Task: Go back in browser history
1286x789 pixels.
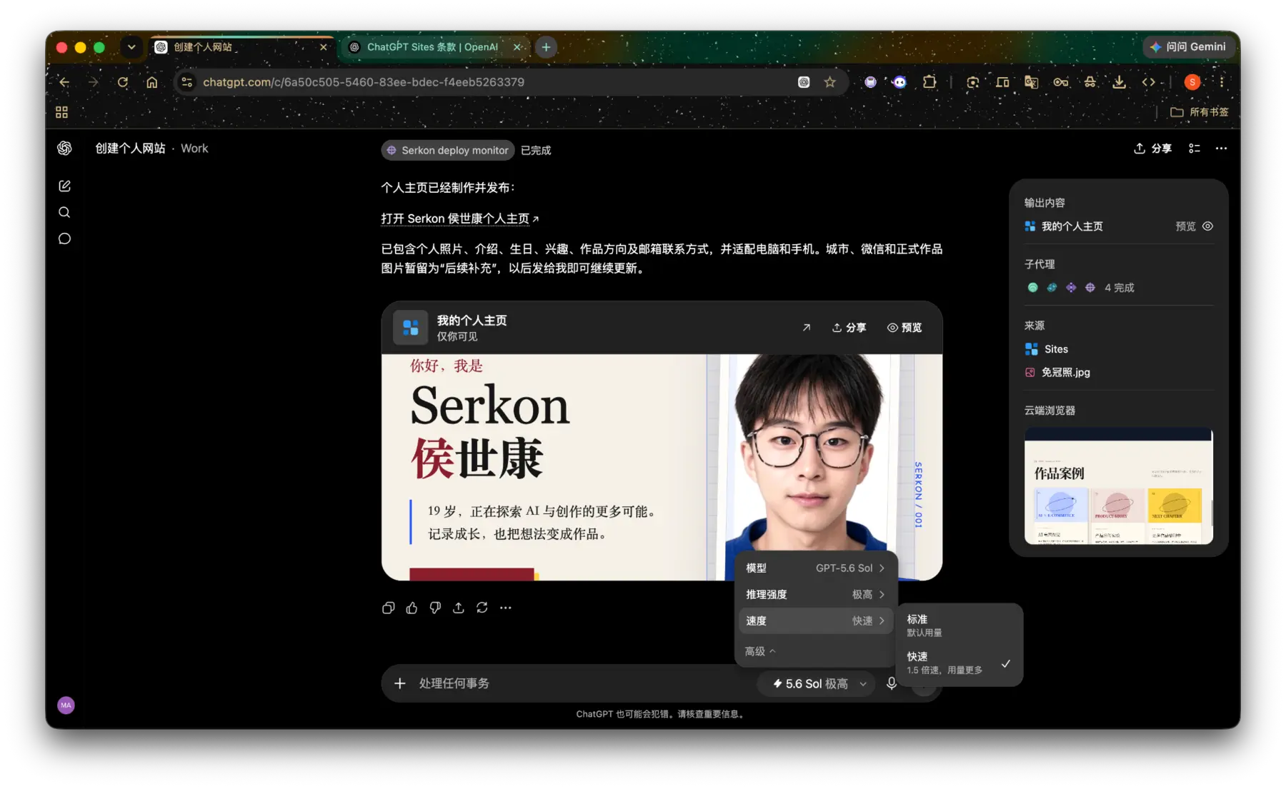Action: point(64,82)
